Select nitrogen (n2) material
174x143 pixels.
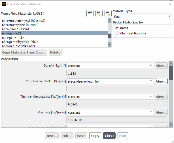(x=54, y=33)
